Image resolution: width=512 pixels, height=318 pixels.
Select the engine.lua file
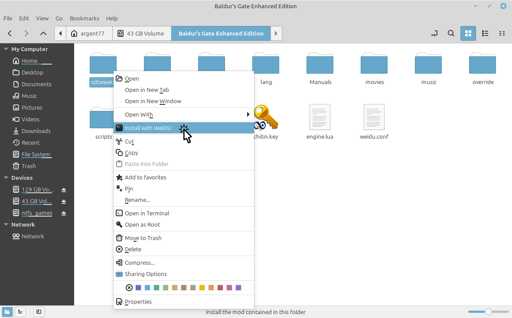click(320, 121)
